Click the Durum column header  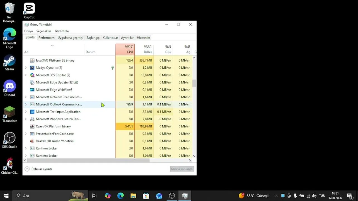pyautogui.click(x=100, y=49)
